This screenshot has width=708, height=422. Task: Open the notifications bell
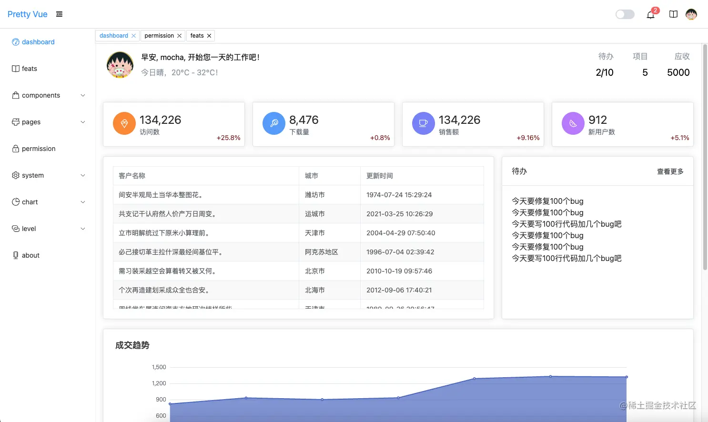coord(650,15)
